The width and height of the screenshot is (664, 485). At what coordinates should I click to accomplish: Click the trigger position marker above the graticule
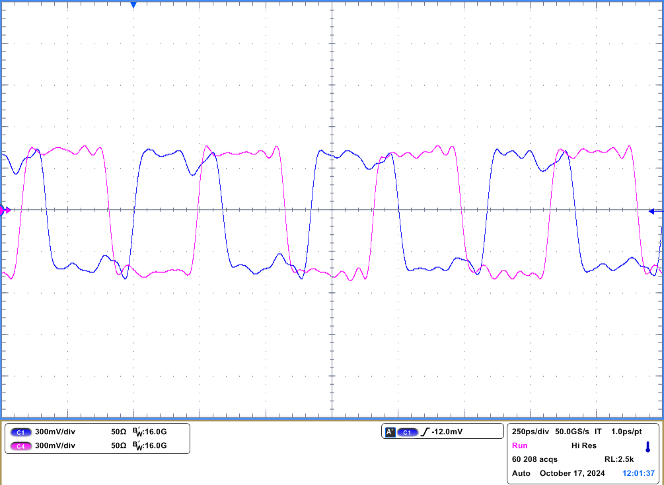pos(135,5)
